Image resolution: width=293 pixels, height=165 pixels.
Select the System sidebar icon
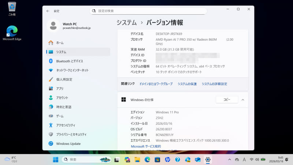[51, 52]
